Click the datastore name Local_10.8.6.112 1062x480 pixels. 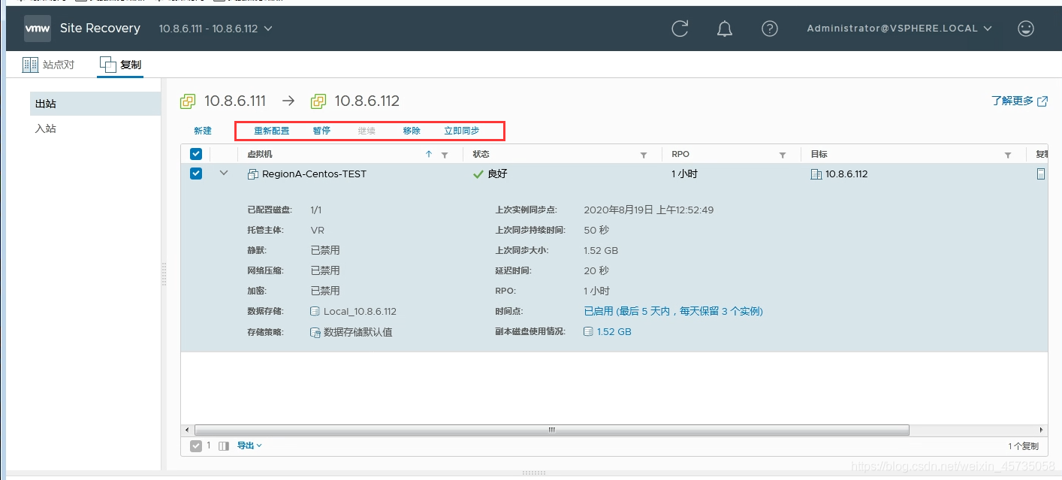pyautogui.click(x=360, y=312)
